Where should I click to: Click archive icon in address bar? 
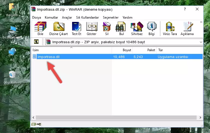tap(48, 42)
